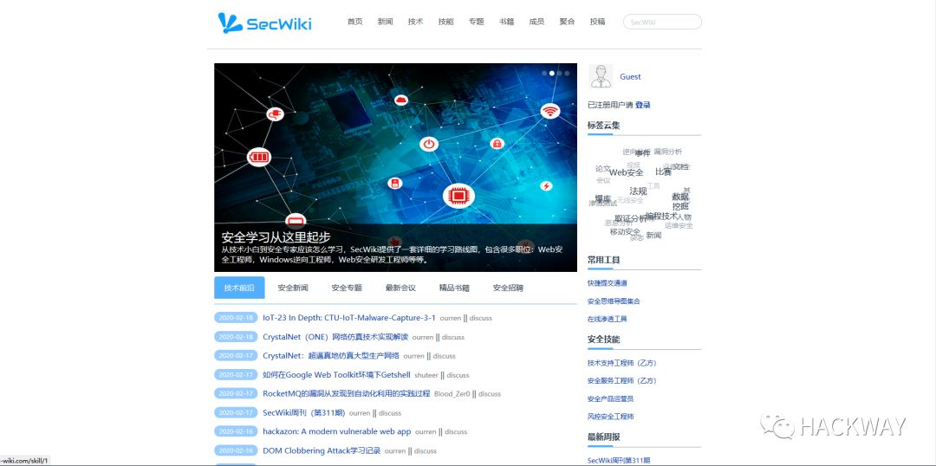
Task: Open article IoT-23 In Depth: CTU-IoT-Malware-Capture-3-1
Action: click(x=349, y=317)
